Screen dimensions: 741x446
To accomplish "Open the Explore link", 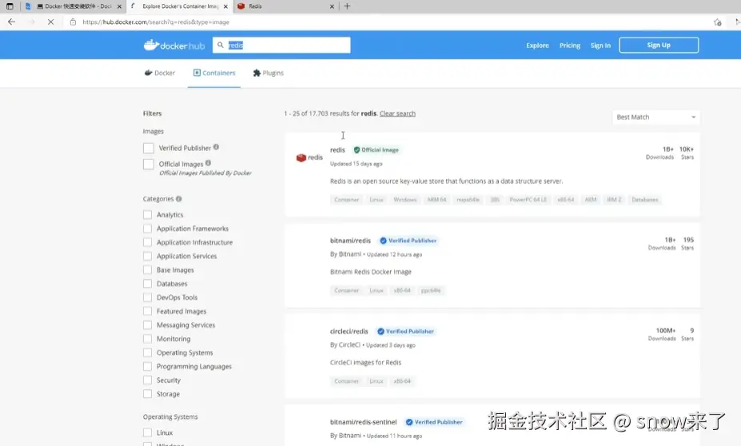I will coord(537,46).
